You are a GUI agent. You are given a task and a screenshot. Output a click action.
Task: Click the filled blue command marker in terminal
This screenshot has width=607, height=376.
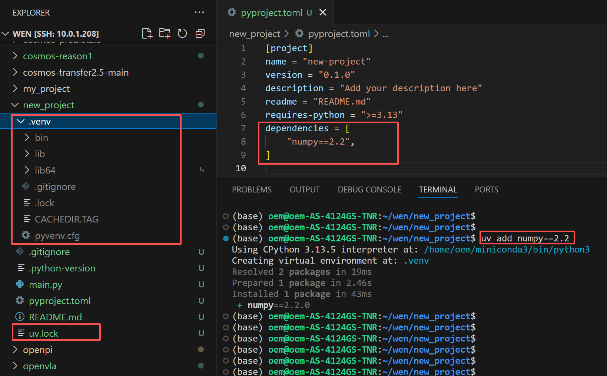[226, 238]
